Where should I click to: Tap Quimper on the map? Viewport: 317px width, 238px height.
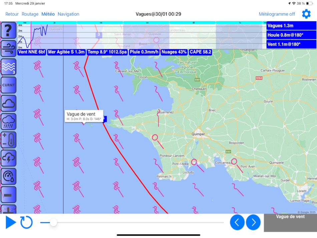[198, 134]
